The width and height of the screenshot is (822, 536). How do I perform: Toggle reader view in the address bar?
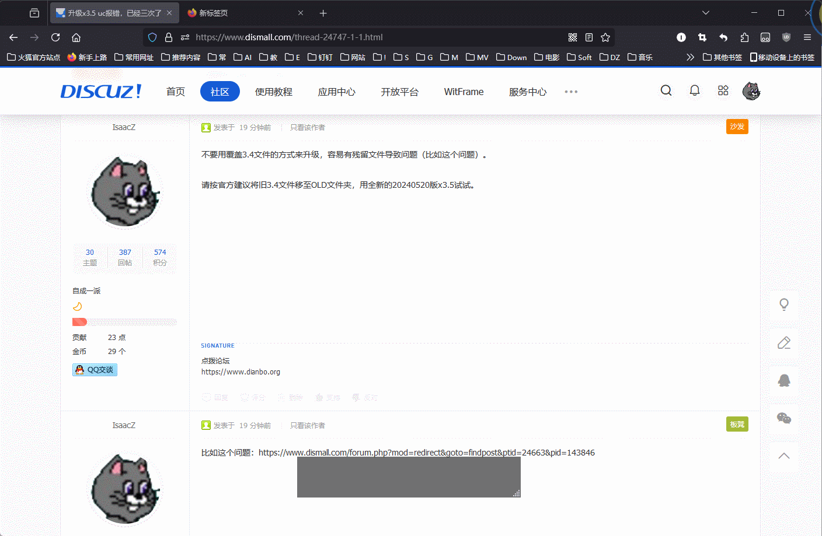click(x=589, y=37)
